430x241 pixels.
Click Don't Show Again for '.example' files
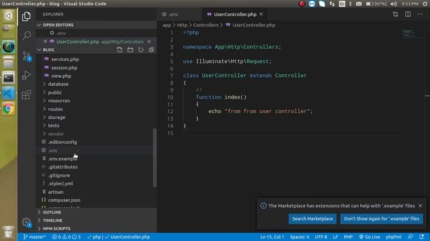click(382, 219)
